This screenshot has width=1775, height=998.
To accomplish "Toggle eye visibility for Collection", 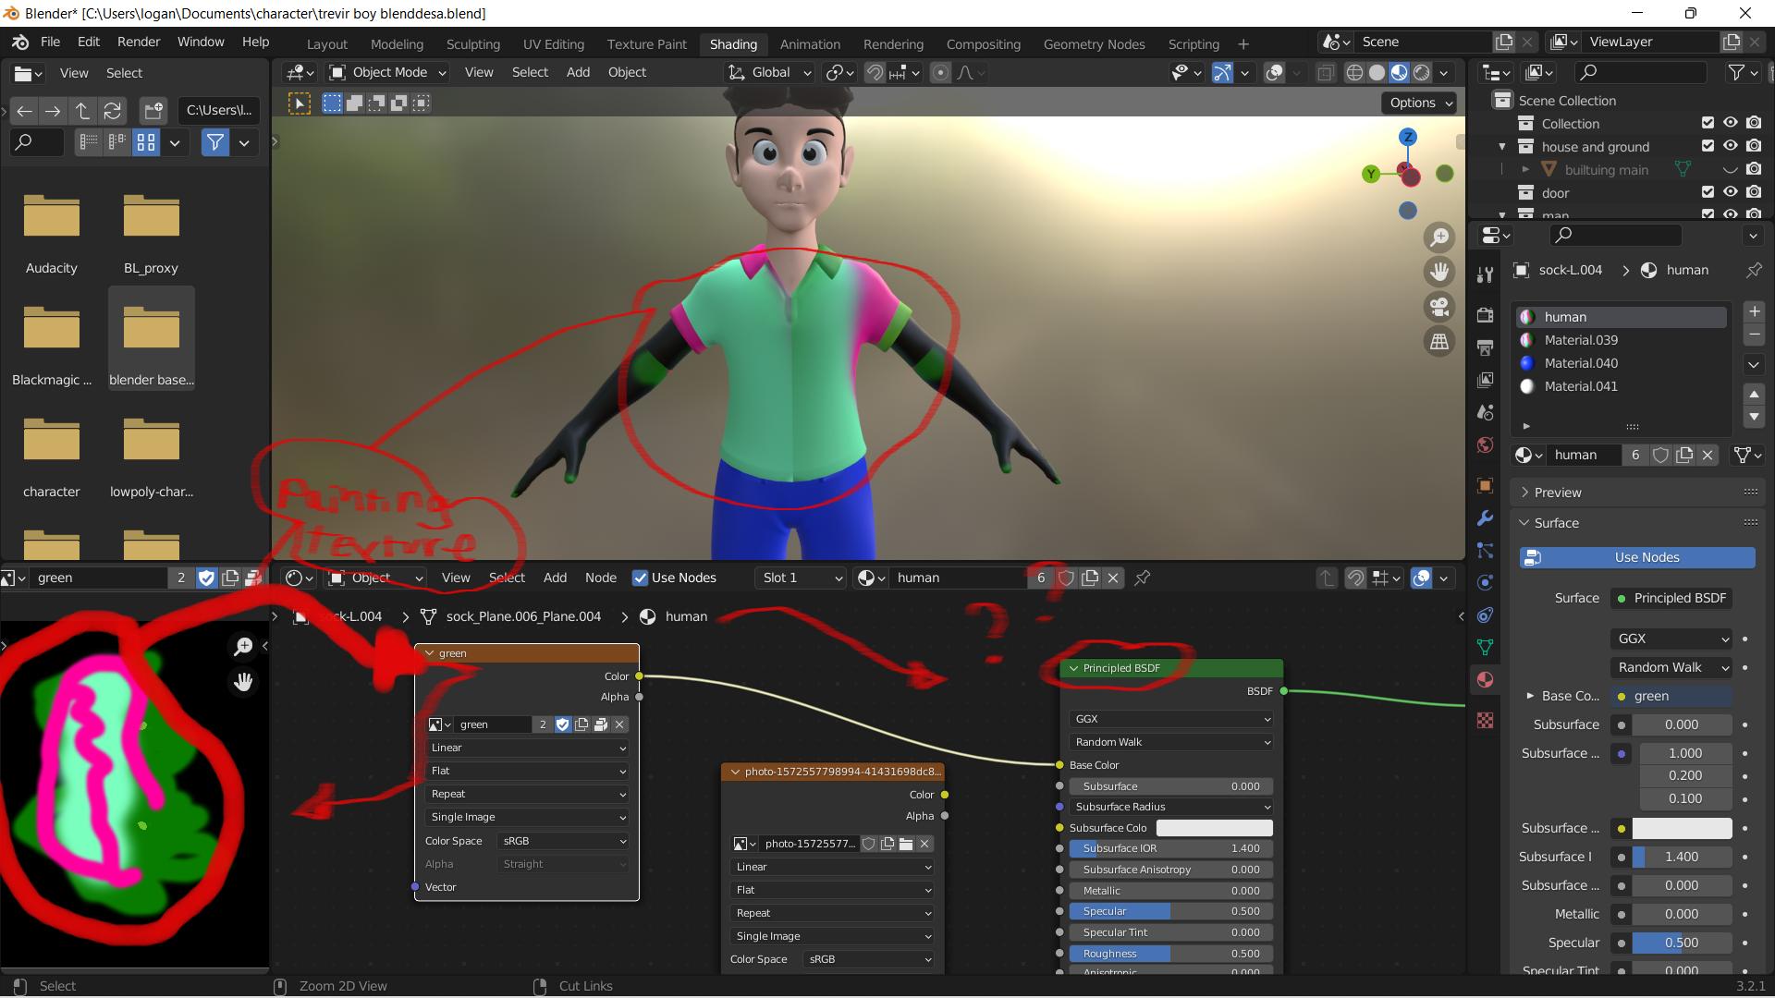I will pyautogui.click(x=1730, y=123).
